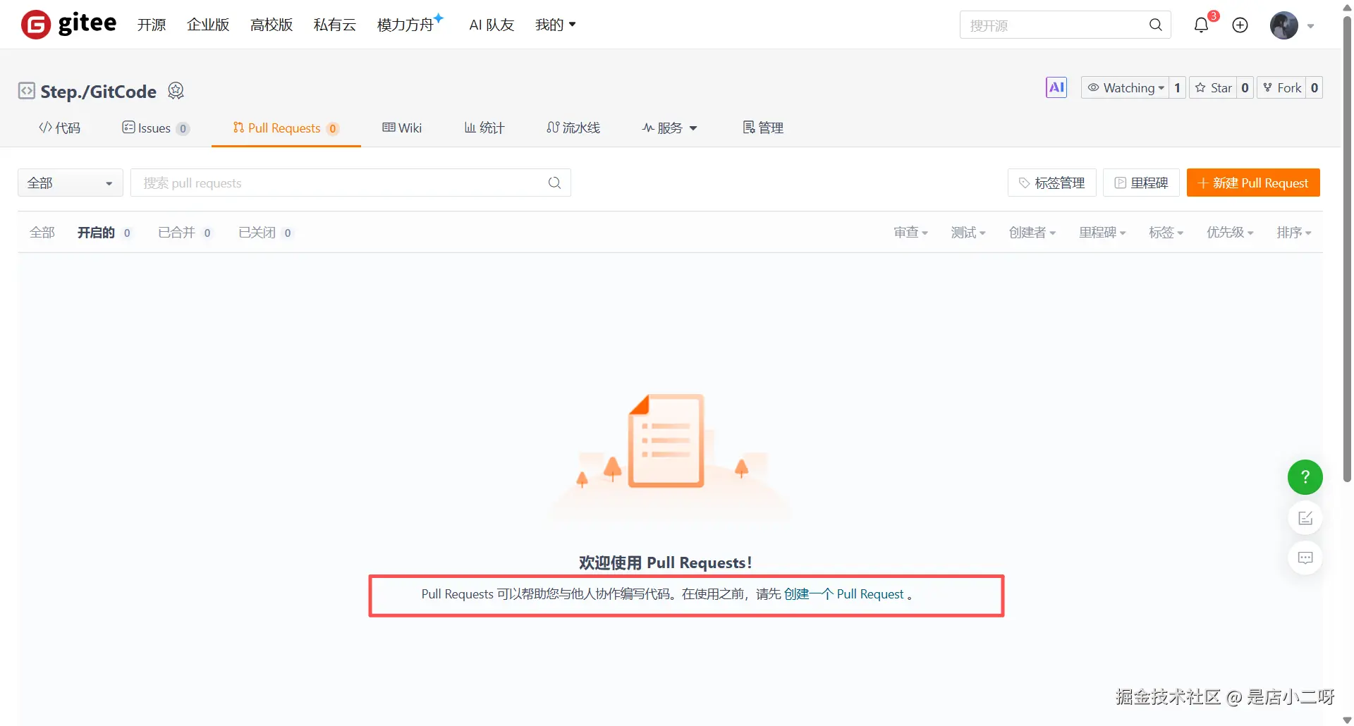Click 企业版 in the top navigation
The height and width of the screenshot is (726, 1354).
(208, 25)
